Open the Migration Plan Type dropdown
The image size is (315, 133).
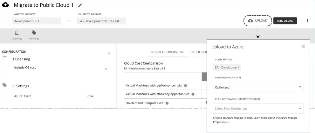coord(258,87)
